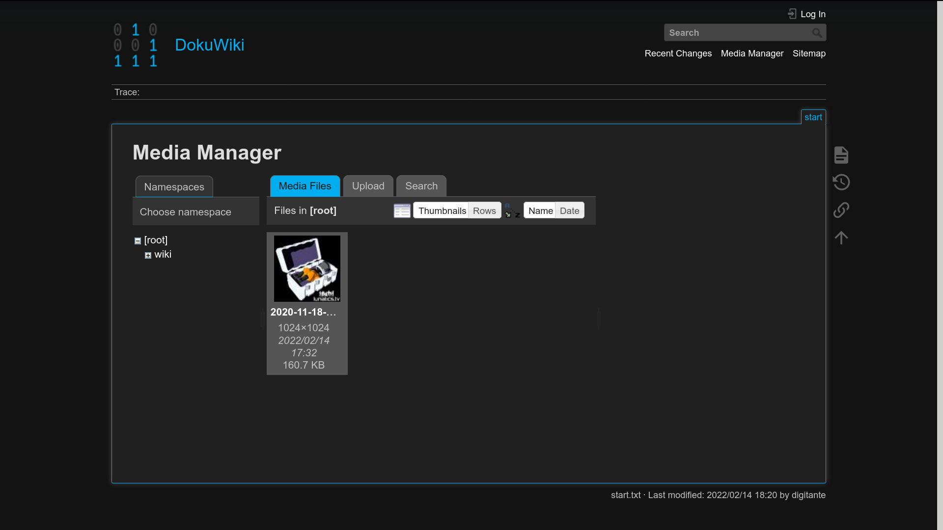
Task: Sort files by Date
Action: tap(569, 211)
